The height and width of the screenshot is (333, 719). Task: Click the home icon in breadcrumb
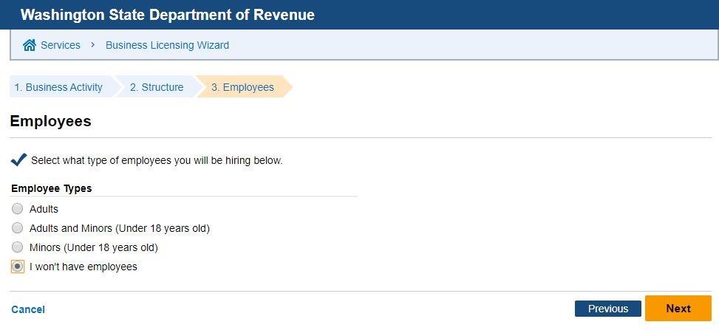tap(30, 45)
